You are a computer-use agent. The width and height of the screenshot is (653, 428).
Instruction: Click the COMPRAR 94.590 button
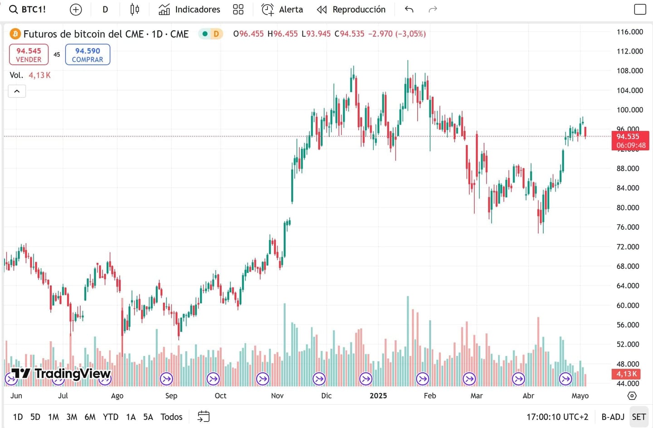[x=87, y=54]
